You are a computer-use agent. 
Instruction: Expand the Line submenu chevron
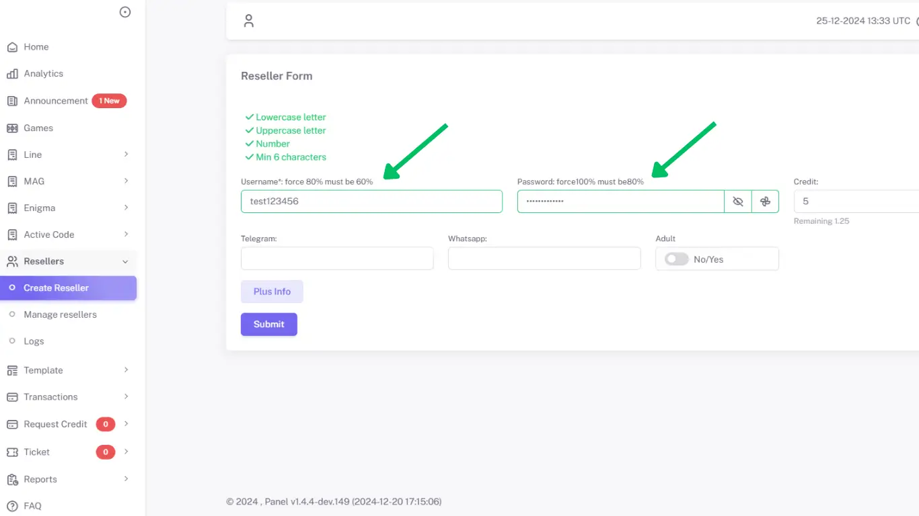126,155
